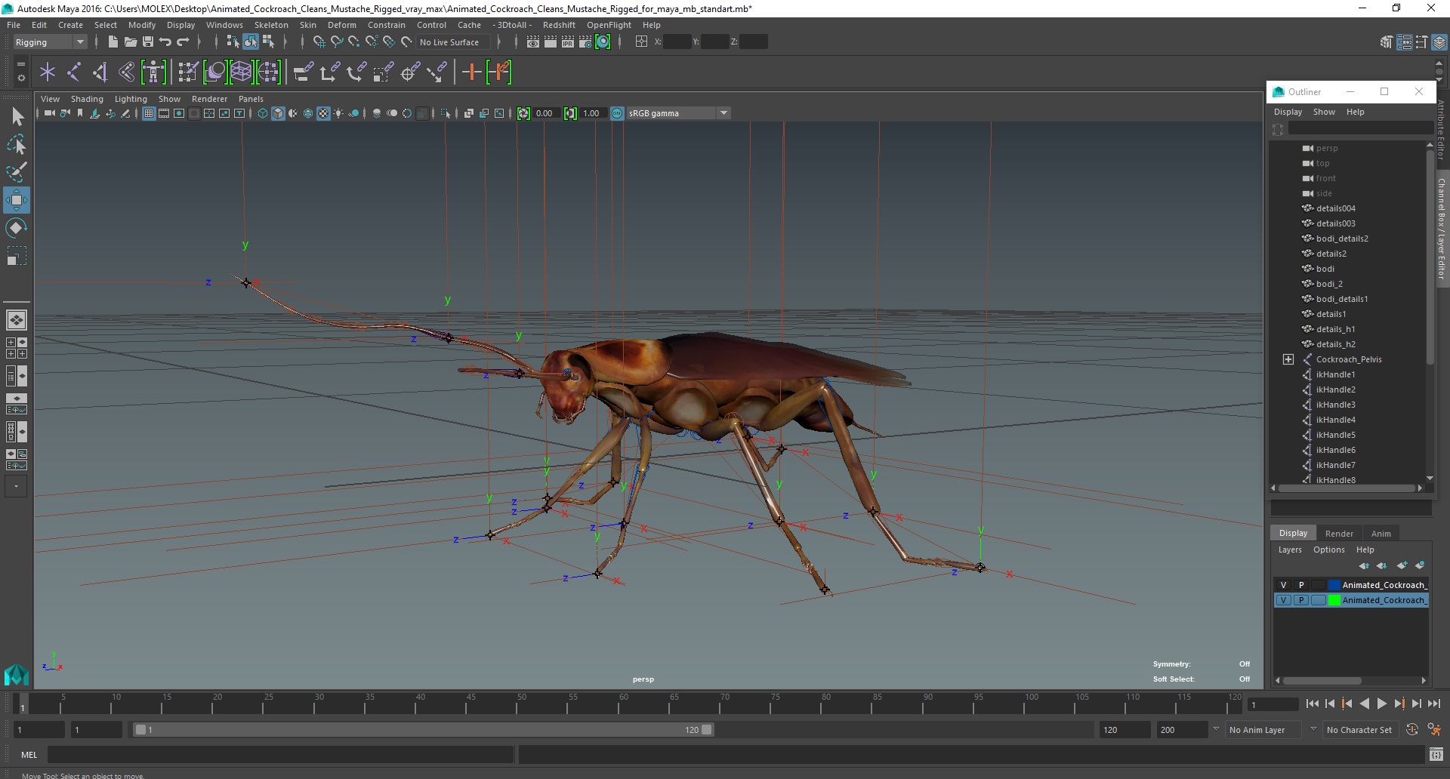Image resolution: width=1450 pixels, height=779 pixels.
Task: Toggle P playback of selected Animated_Cockroach layer
Action: [x=1300, y=600]
